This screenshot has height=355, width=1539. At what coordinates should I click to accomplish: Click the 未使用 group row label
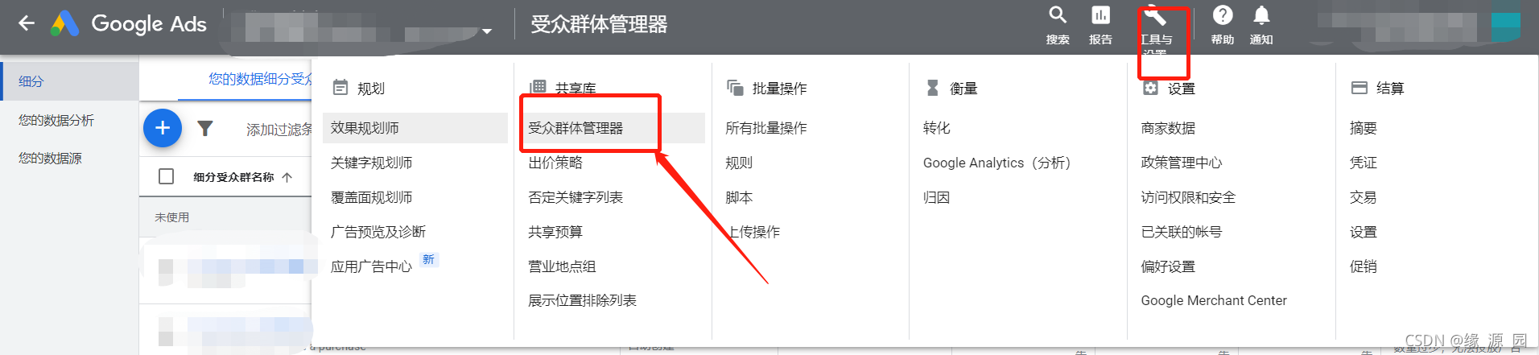(x=172, y=217)
